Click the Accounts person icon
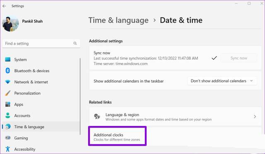 8,115
